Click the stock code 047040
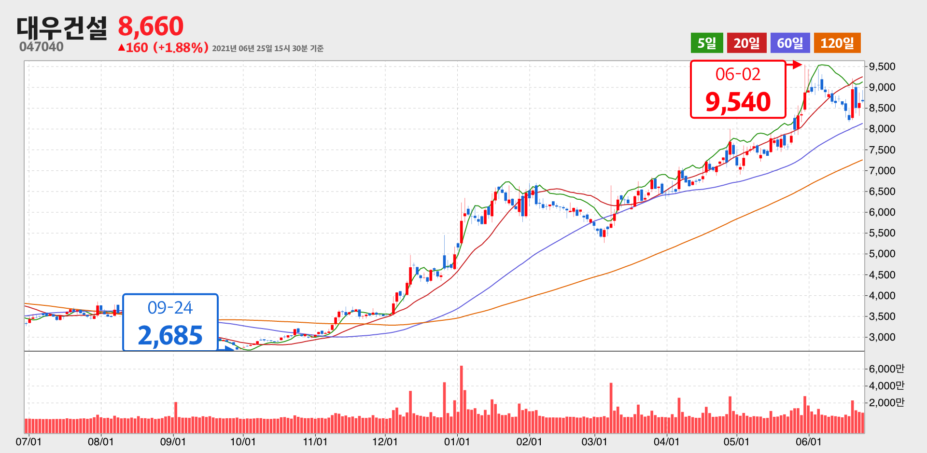 pyautogui.click(x=42, y=47)
